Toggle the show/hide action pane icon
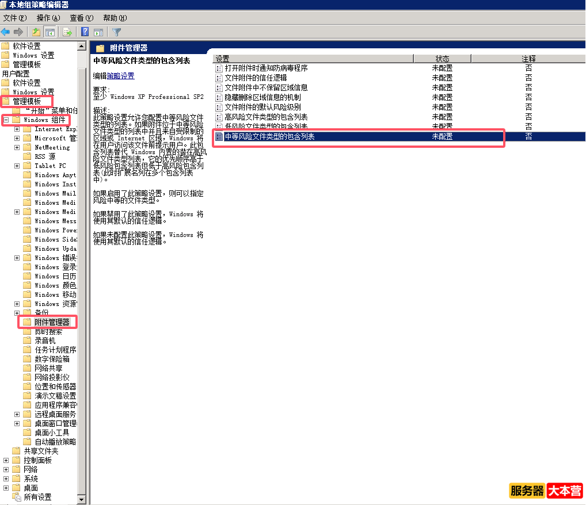586x505 pixels. point(98,32)
